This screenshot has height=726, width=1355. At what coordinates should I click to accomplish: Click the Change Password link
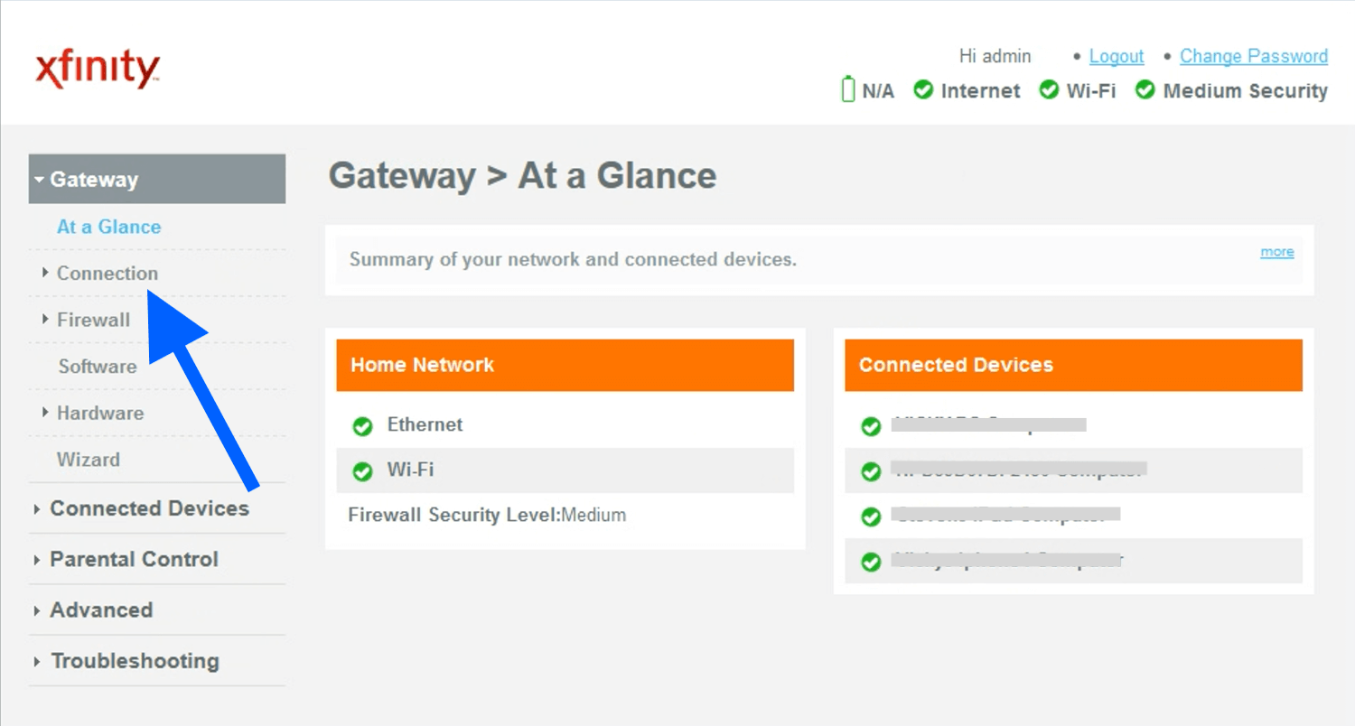(x=1254, y=56)
